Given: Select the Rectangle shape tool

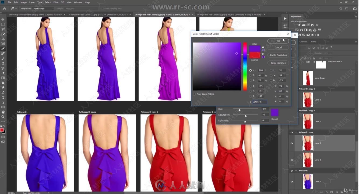Looking at the screenshot, I should coord(3,107).
